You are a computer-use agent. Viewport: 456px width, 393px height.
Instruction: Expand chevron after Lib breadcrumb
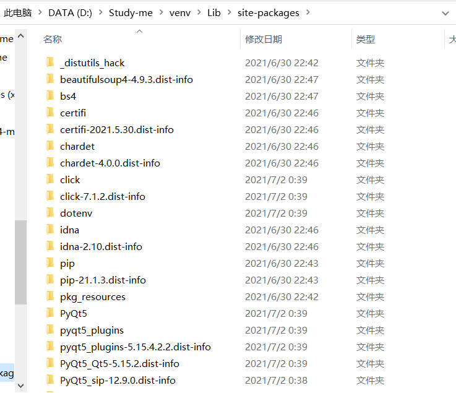[230, 12]
